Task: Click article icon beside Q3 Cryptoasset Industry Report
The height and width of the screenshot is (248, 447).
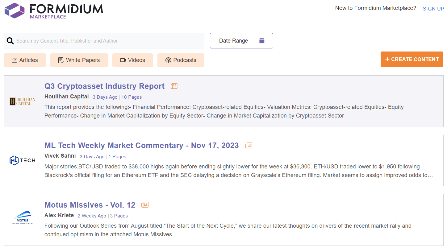Action: pyautogui.click(x=174, y=86)
